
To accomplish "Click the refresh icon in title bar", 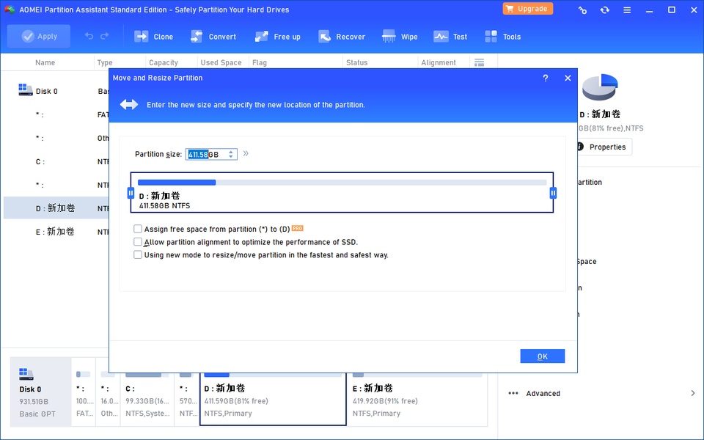I will (604, 10).
